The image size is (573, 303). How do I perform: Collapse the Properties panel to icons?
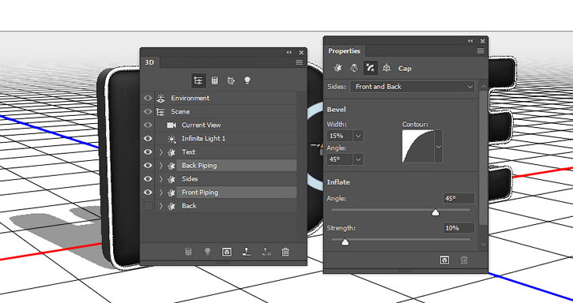tap(470, 41)
